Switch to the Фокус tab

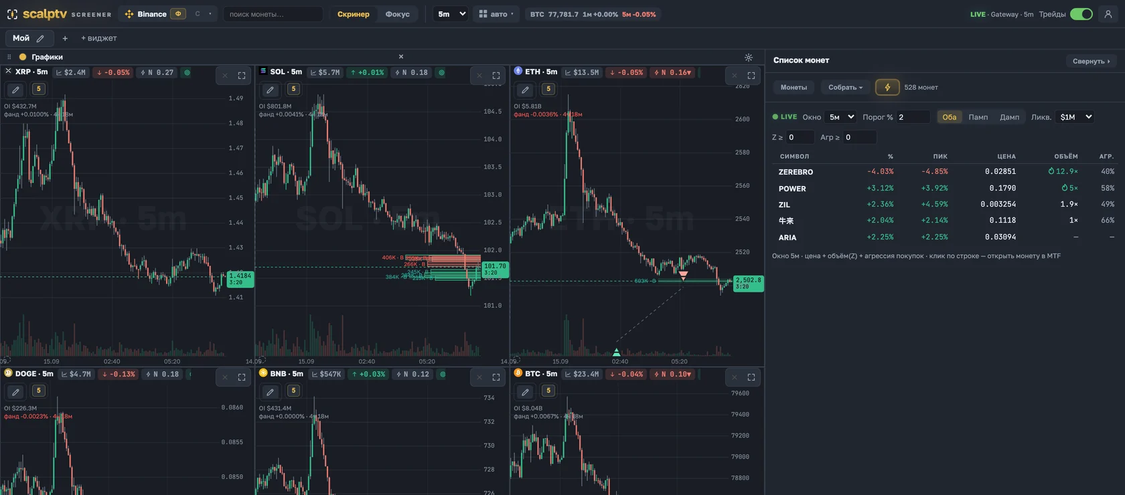click(397, 14)
